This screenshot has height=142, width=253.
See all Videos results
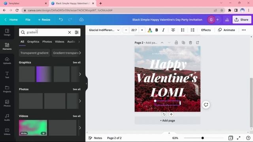77,116
